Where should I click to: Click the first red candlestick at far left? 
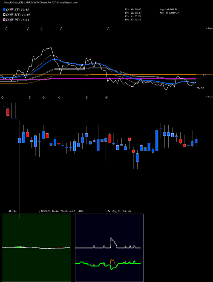pos(8,112)
